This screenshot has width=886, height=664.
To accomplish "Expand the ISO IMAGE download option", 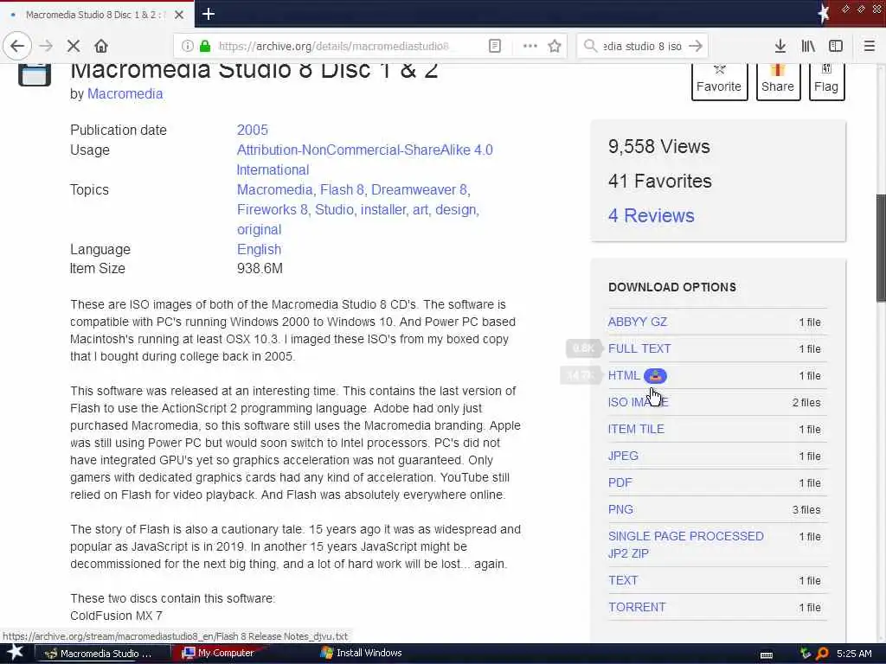I will point(638,402).
